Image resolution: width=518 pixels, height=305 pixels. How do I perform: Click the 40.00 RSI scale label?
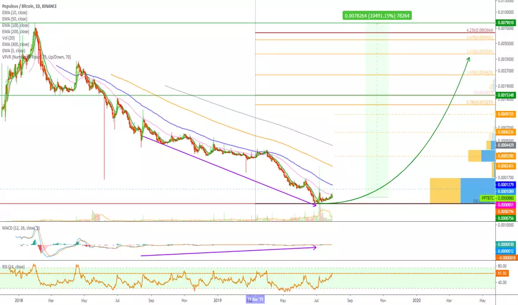click(x=502, y=283)
